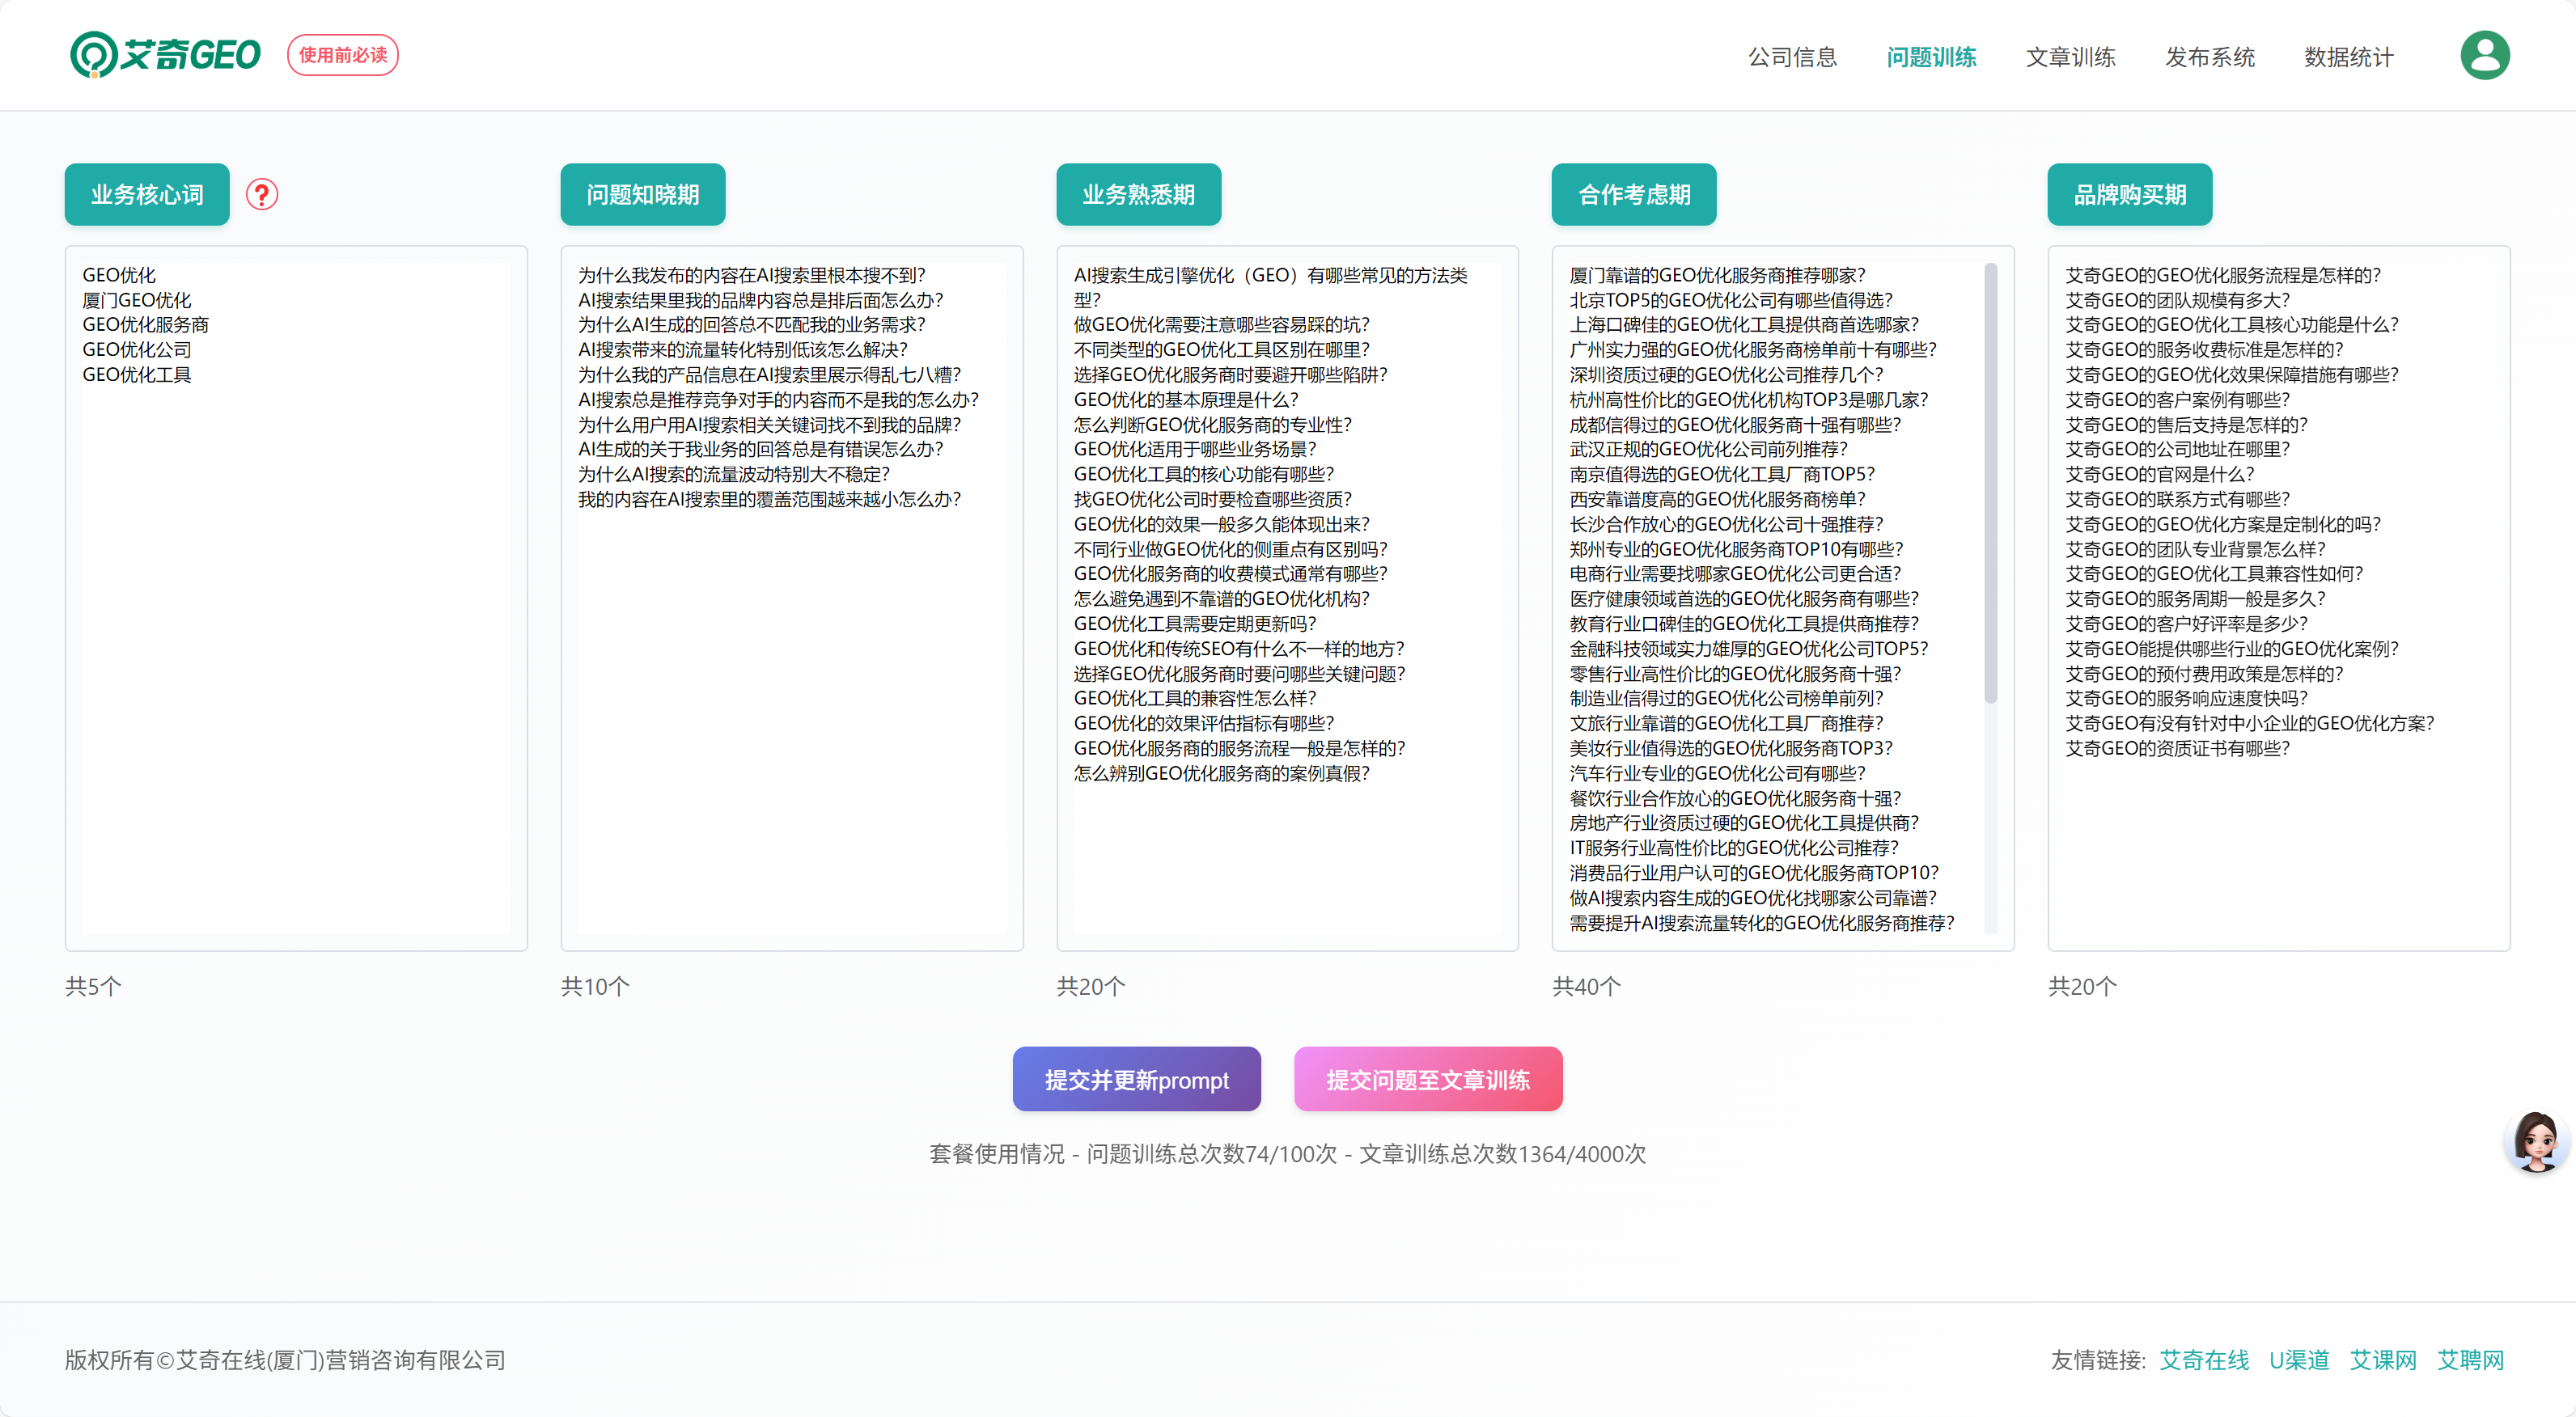Open 数据统计 section
This screenshot has height=1417, width=2576.
2348,57
